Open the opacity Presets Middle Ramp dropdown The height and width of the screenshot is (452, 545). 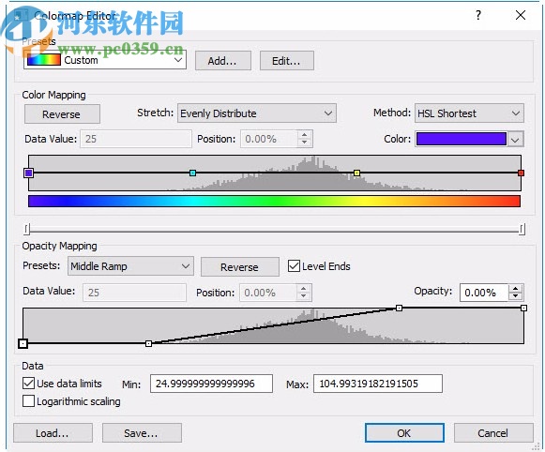coord(130,266)
